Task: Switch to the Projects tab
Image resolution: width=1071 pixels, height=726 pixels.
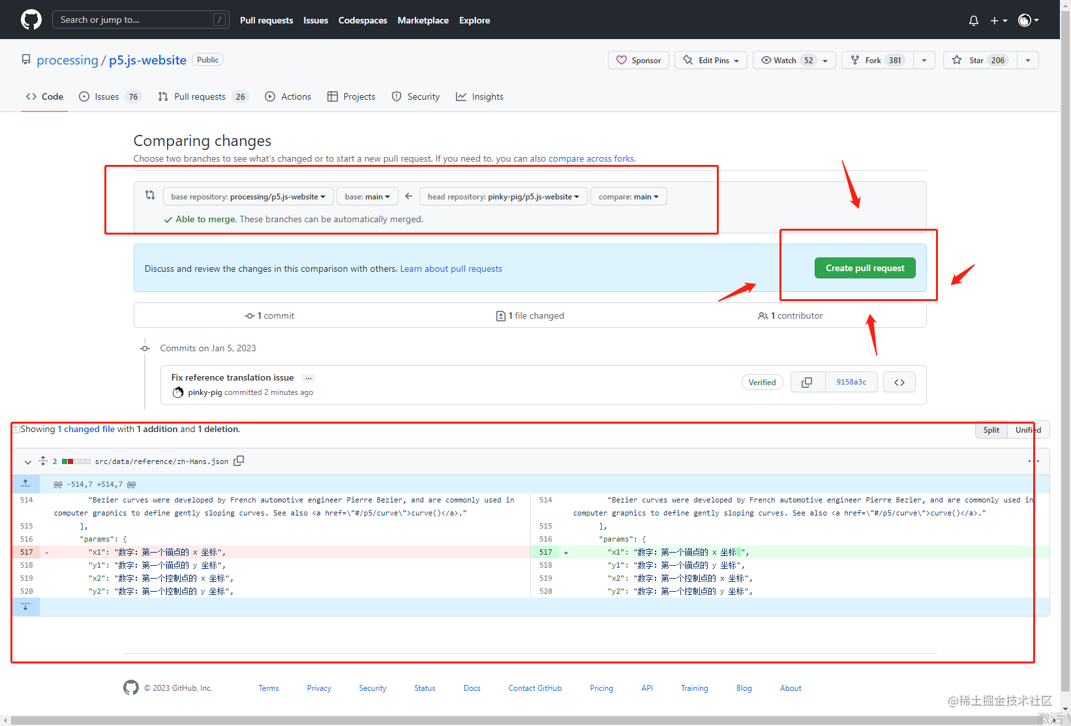Action: pos(351,96)
